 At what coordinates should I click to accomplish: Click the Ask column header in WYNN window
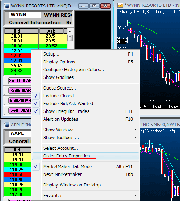(x=51, y=31)
